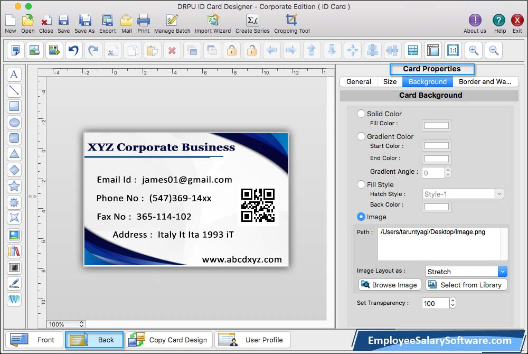
Task: Select the Line drawing tool
Action: point(14,90)
